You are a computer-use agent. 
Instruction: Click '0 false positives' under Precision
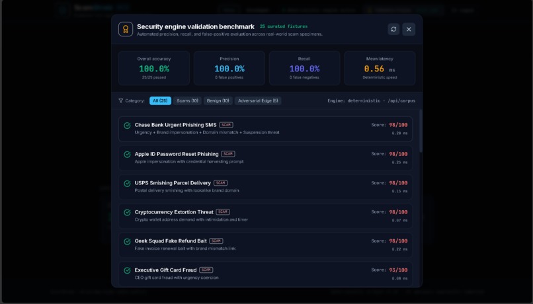pyautogui.click(x=229, y=77)
